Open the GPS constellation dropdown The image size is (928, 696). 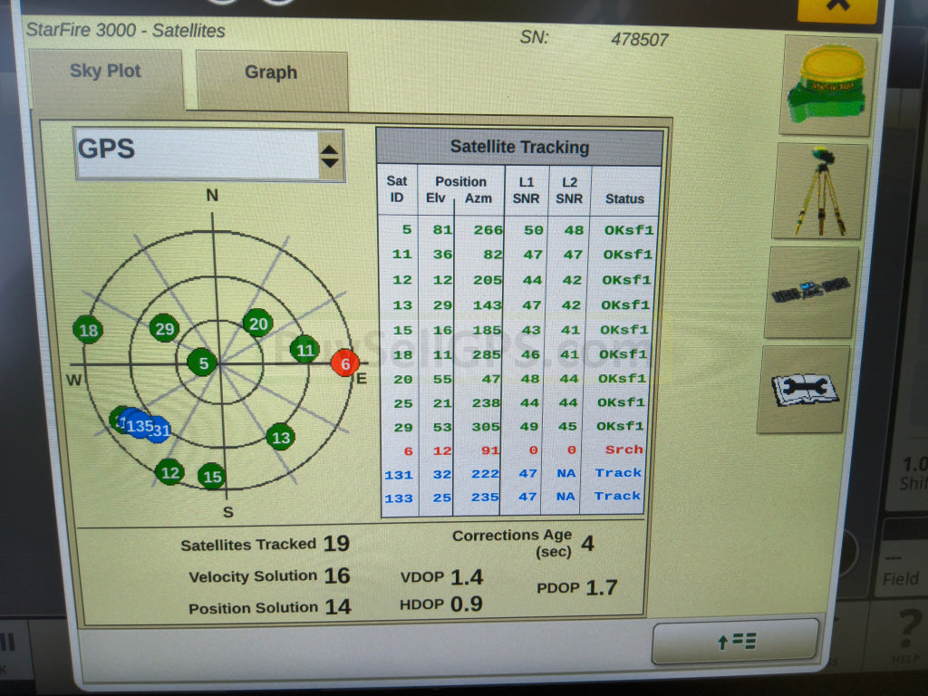coord(208,154)
